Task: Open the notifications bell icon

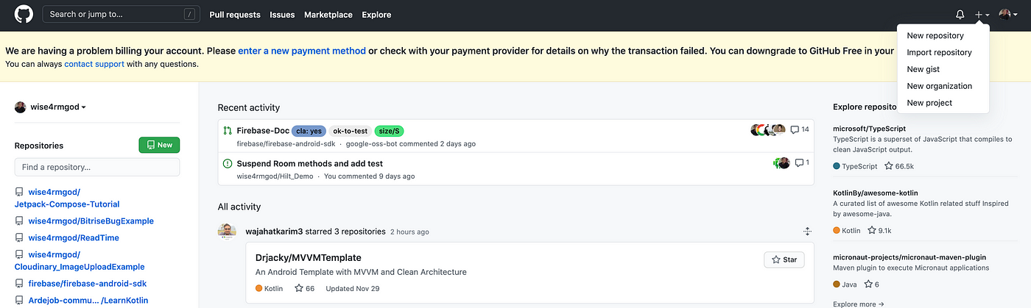Action: [x=960, y=15]
